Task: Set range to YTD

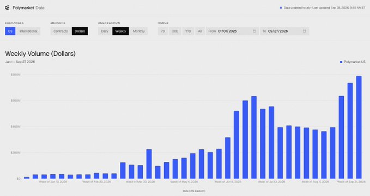Action: tap(188, 31)
